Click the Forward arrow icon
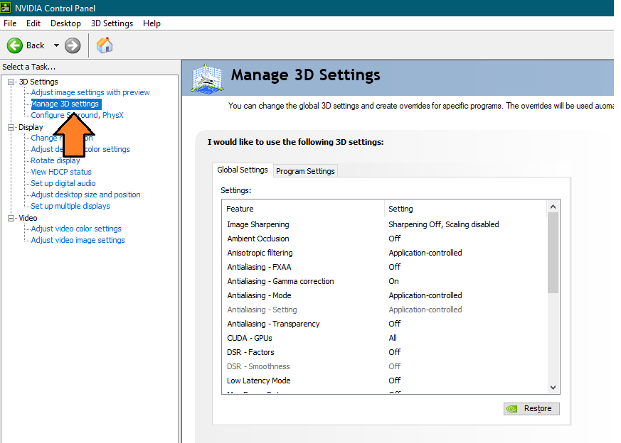Screen dimensions: 621x443 [x=73, y=45]
